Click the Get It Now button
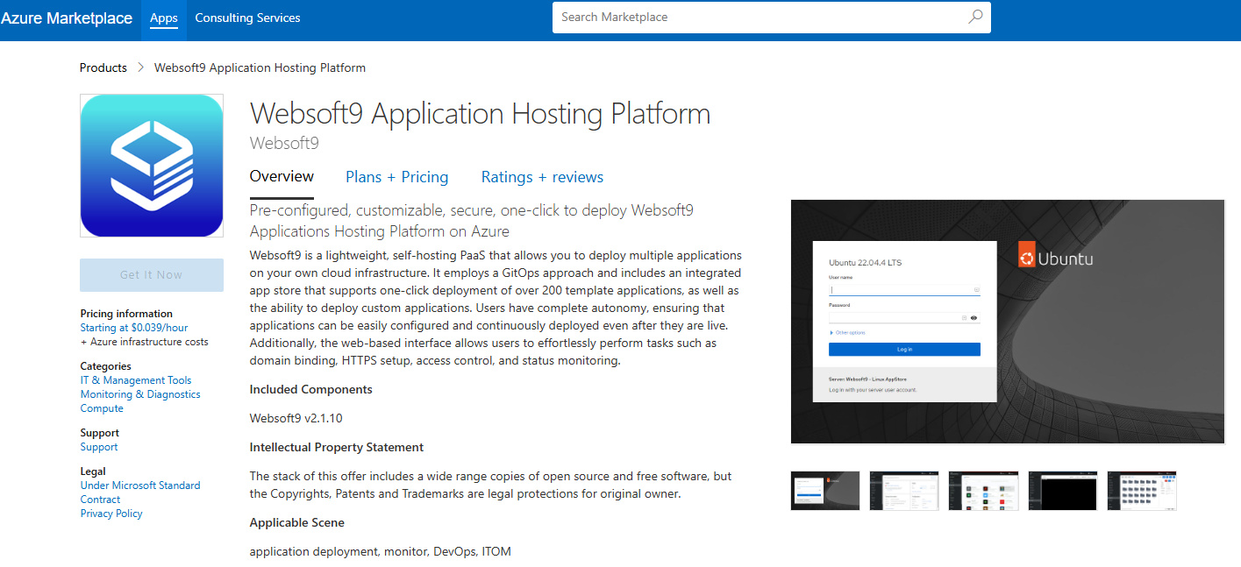The image size is (1241, 567). 151,274
